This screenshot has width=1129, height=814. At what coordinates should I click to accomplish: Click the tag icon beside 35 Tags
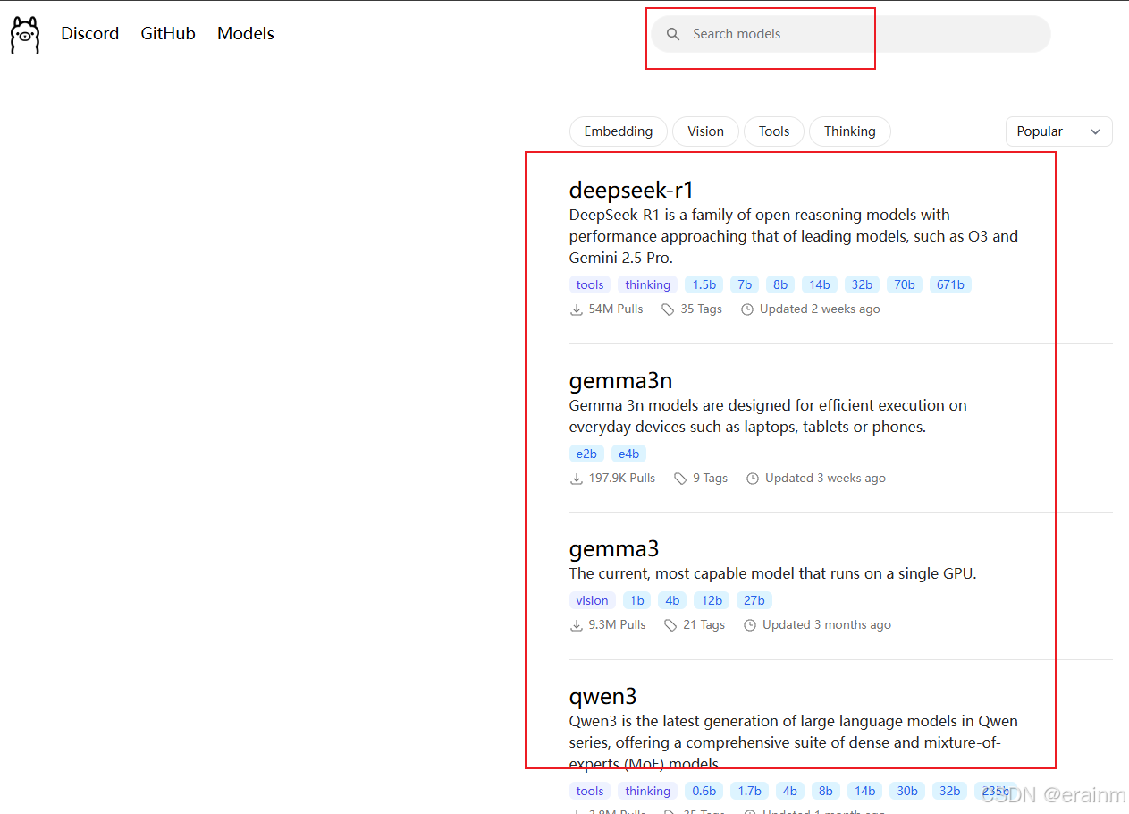[668, 309]
